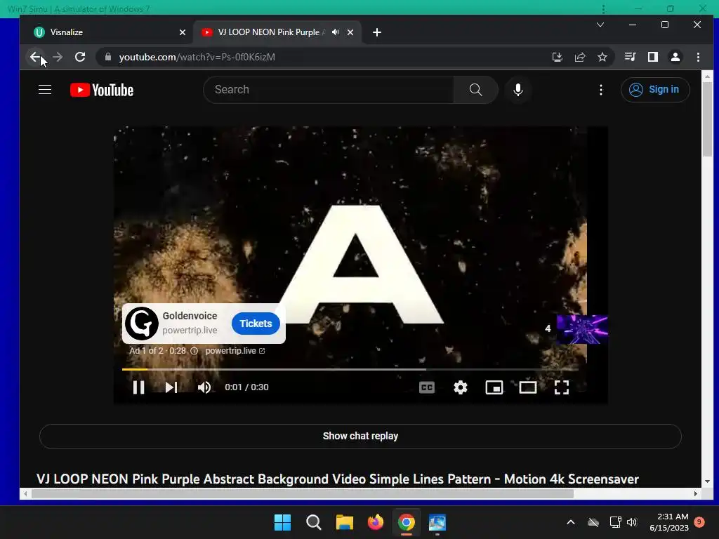Go back using browser back arrow
Screen dimensions: 719x539
pyautogui.click(x=35, y=57)
